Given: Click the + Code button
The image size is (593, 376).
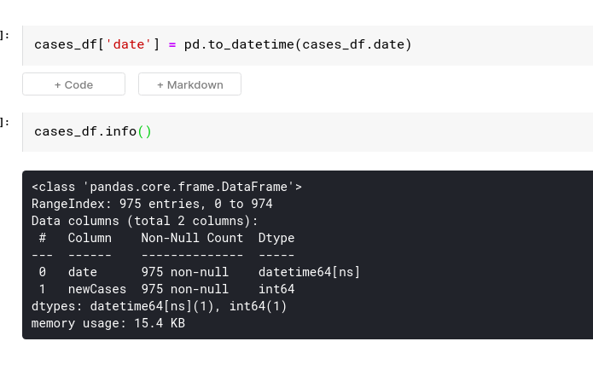Looking at the screenshot, I should click(x=73, y=84).
